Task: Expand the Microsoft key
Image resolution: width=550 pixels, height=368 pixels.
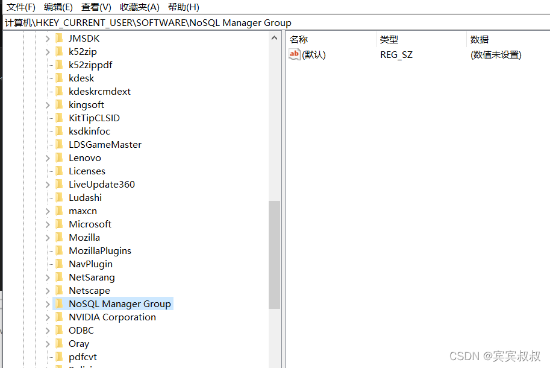Action: (48, 224)
